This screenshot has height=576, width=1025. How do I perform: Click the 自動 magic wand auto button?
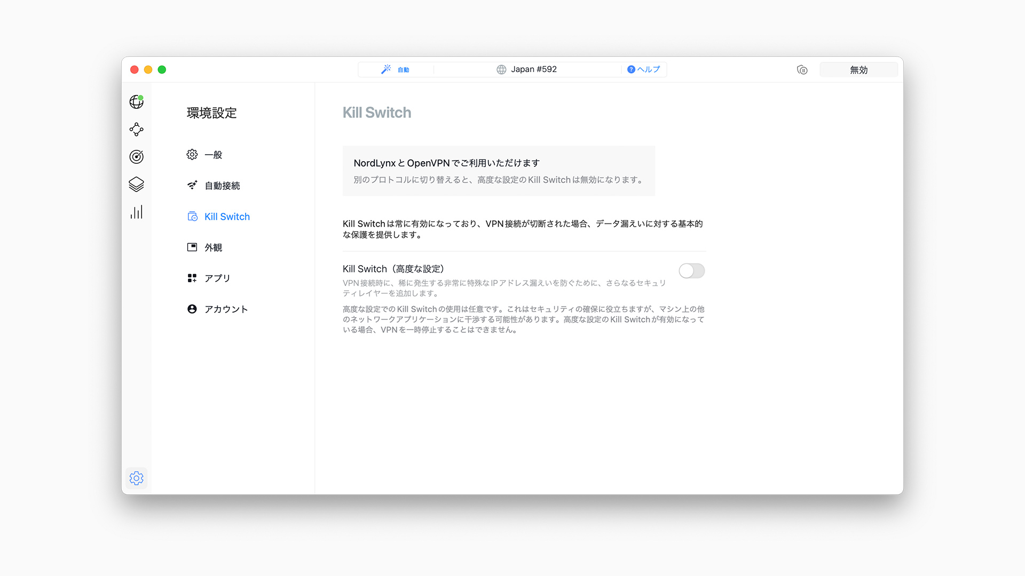[396, 70]
